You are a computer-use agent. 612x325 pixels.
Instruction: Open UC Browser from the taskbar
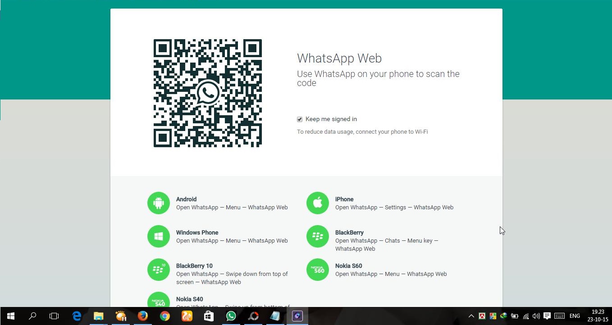pyautogui.click(x=187, y=316)
